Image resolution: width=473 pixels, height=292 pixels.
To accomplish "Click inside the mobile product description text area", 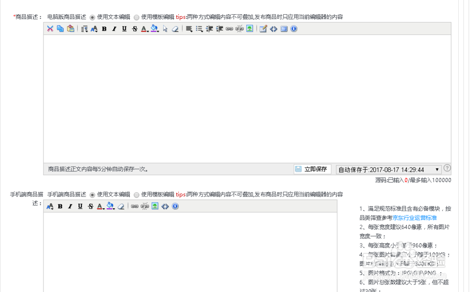I will (190, 252).
